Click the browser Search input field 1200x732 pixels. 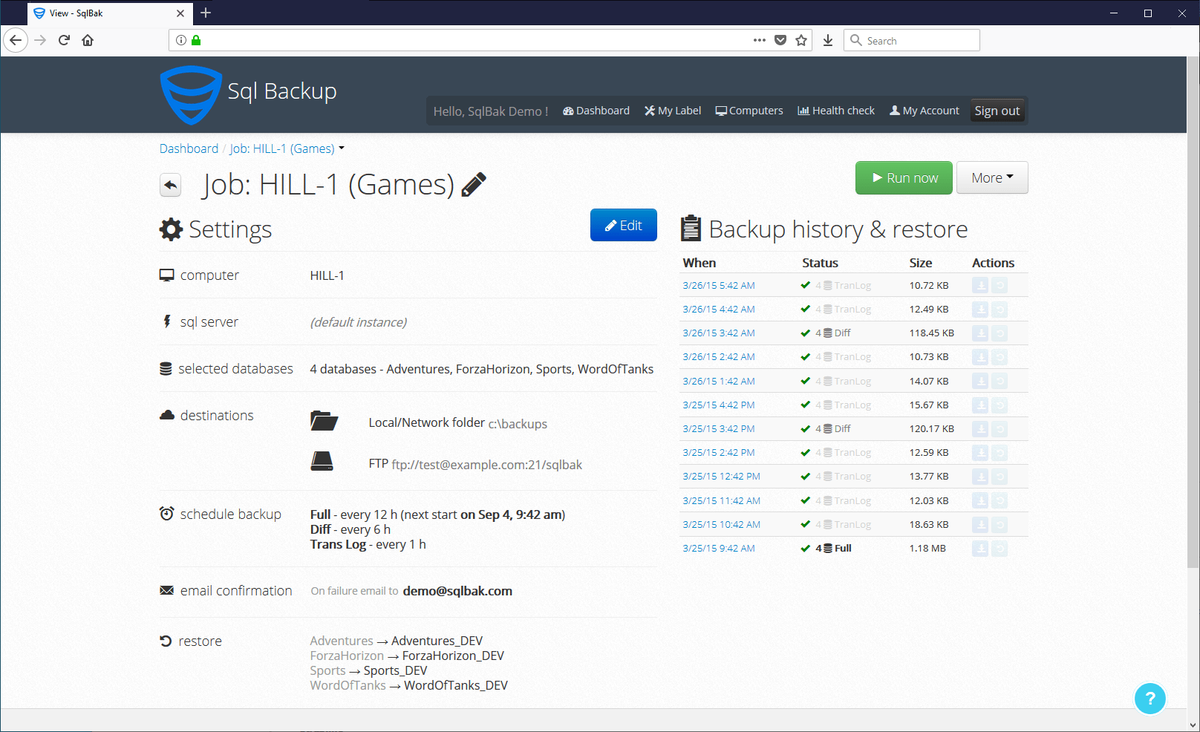click(x=912, y=40)
